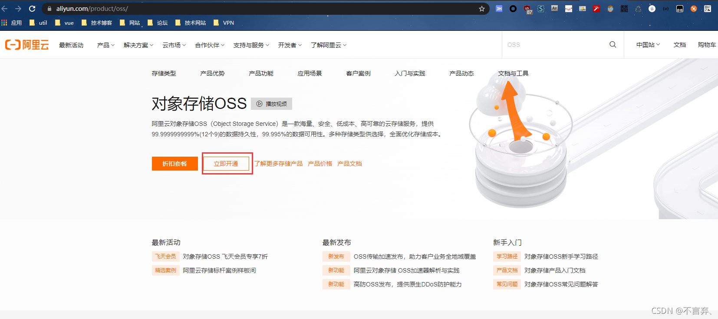The width and height of the screenshot is (718, 319).
Task: Switch to the 存储类型 tab
Action: pos(164,73)
